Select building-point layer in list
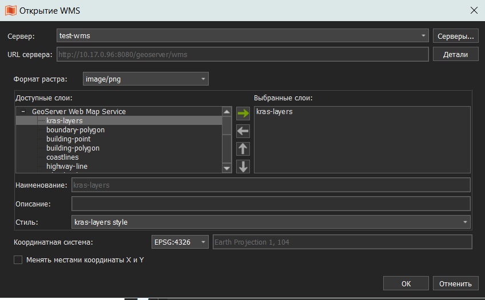Screen dimensions: 485x300 [x=69, y=139]
